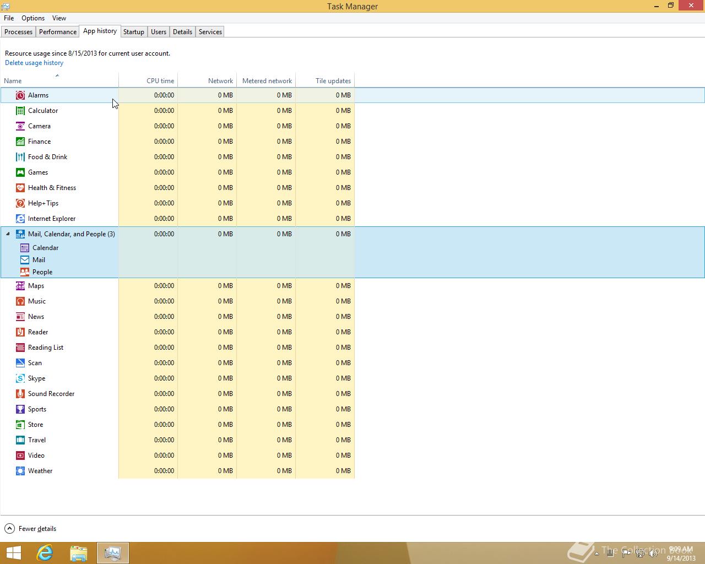Select the Sound Recorder row name
Screen dimensions: 705x564
coord(51,394)
